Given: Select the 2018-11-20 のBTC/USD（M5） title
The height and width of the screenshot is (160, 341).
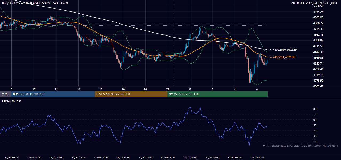Looking at the screenshot, I should [315, 3].
